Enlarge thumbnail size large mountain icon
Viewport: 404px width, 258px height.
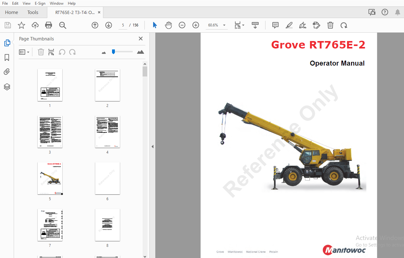coord(140,52)
